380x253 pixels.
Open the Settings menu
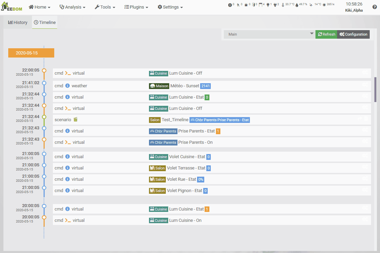pos(170,7)
